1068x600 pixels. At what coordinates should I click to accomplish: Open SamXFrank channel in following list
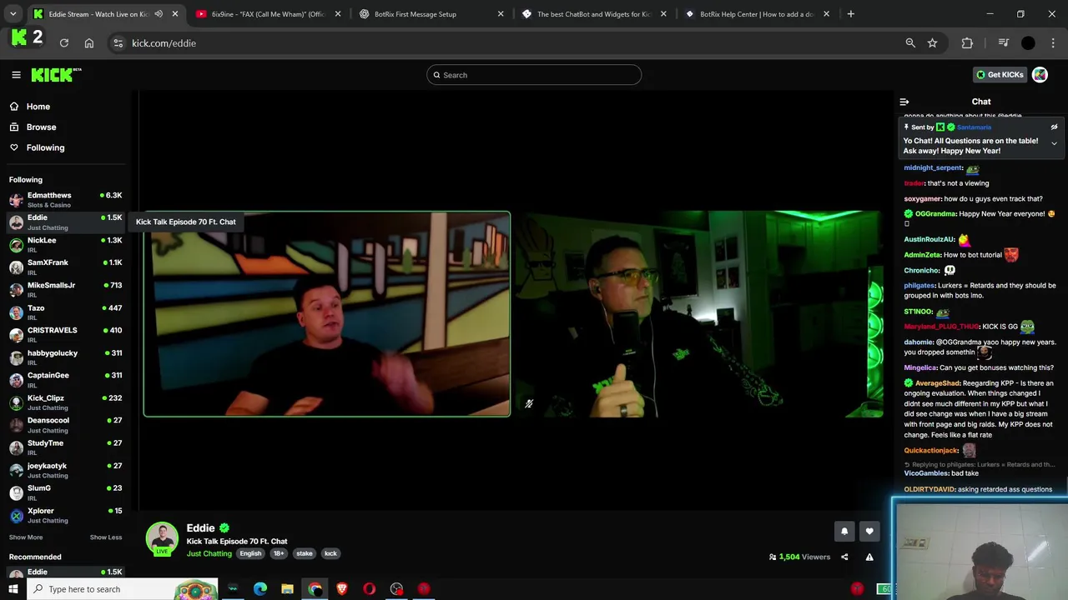click(x=66, y=267)
